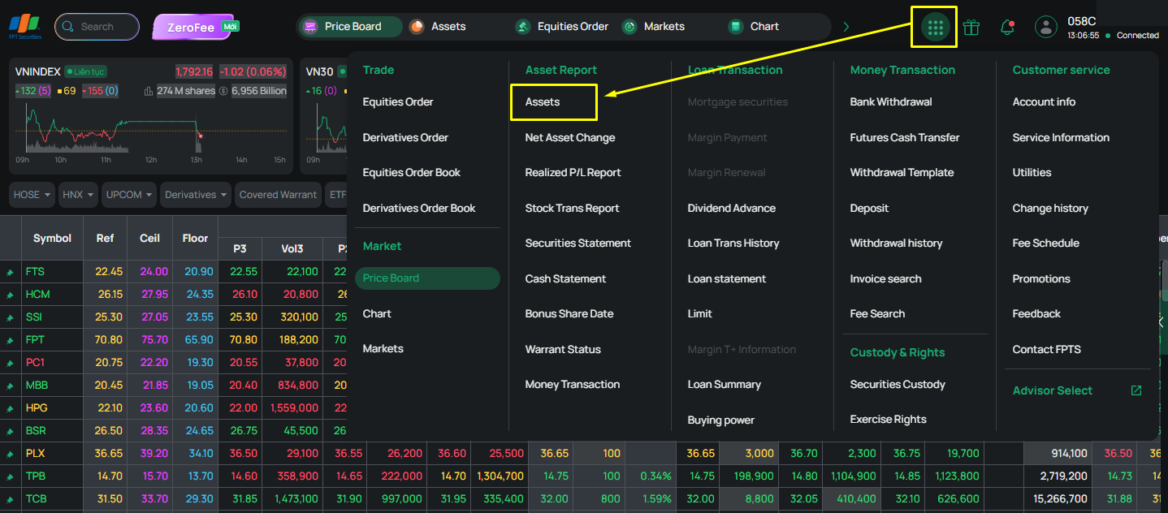Click the FPT Securities logo

click(x=25, y=26)
